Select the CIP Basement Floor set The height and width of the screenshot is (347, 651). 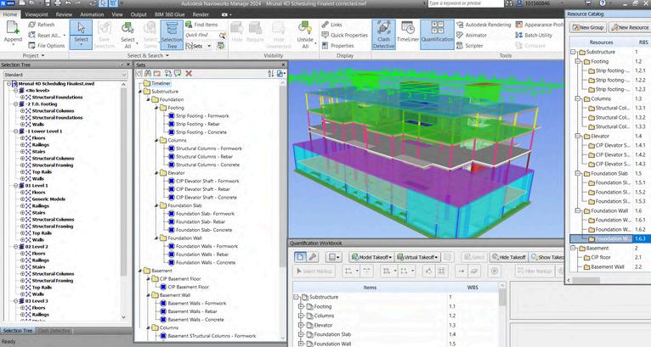point(188,287)
